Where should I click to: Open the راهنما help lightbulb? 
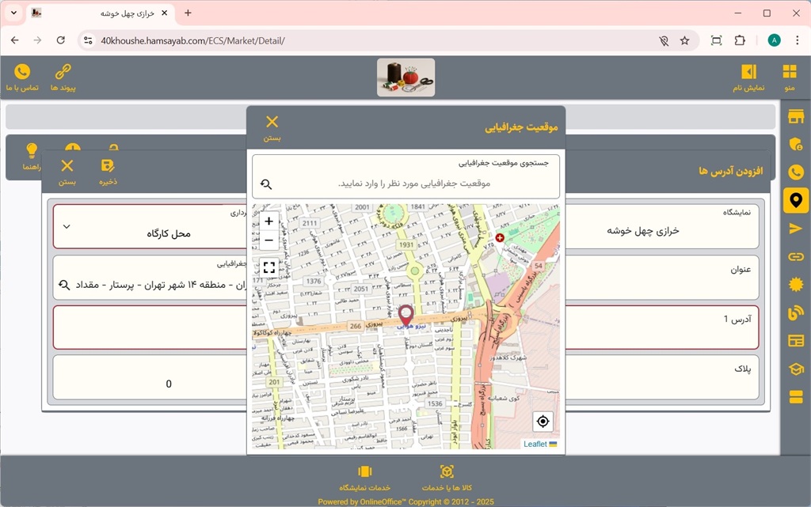[x=32, y=155]
